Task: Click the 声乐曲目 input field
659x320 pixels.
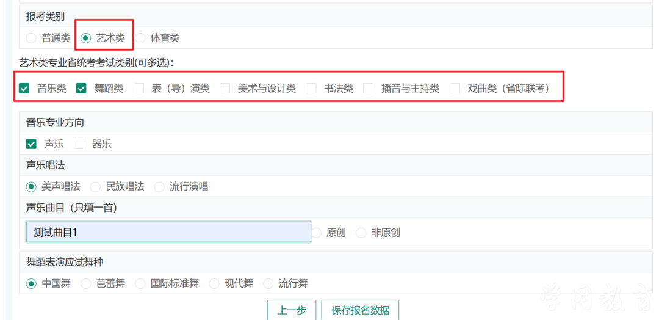Action: (168, 232)
